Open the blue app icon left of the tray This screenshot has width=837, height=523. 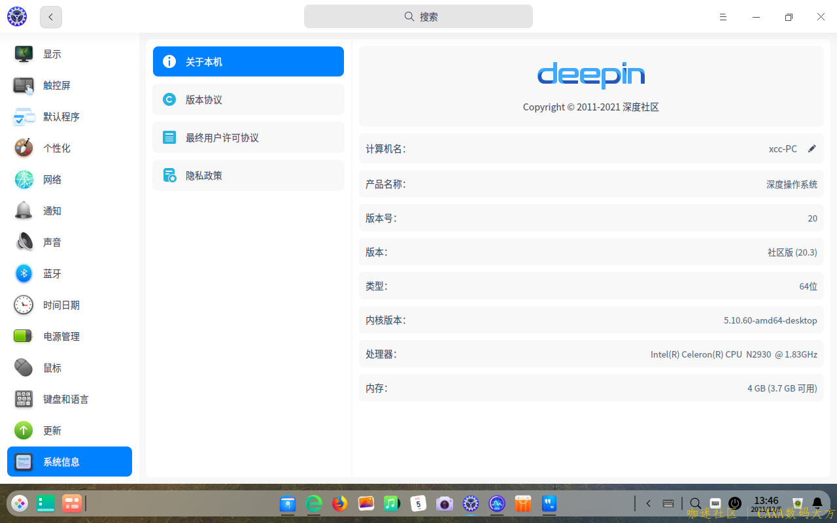pyautogui.click(x=549, y=503)
